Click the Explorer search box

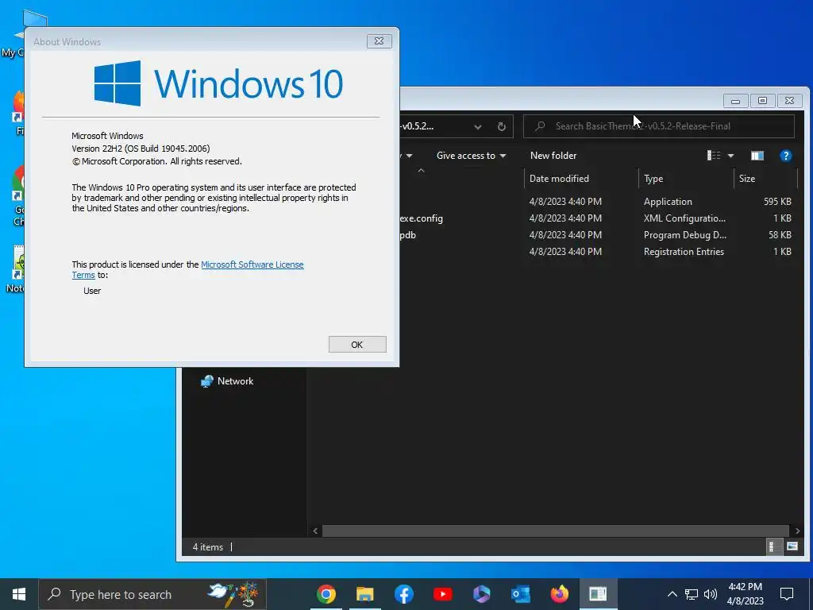coord(658,126)
